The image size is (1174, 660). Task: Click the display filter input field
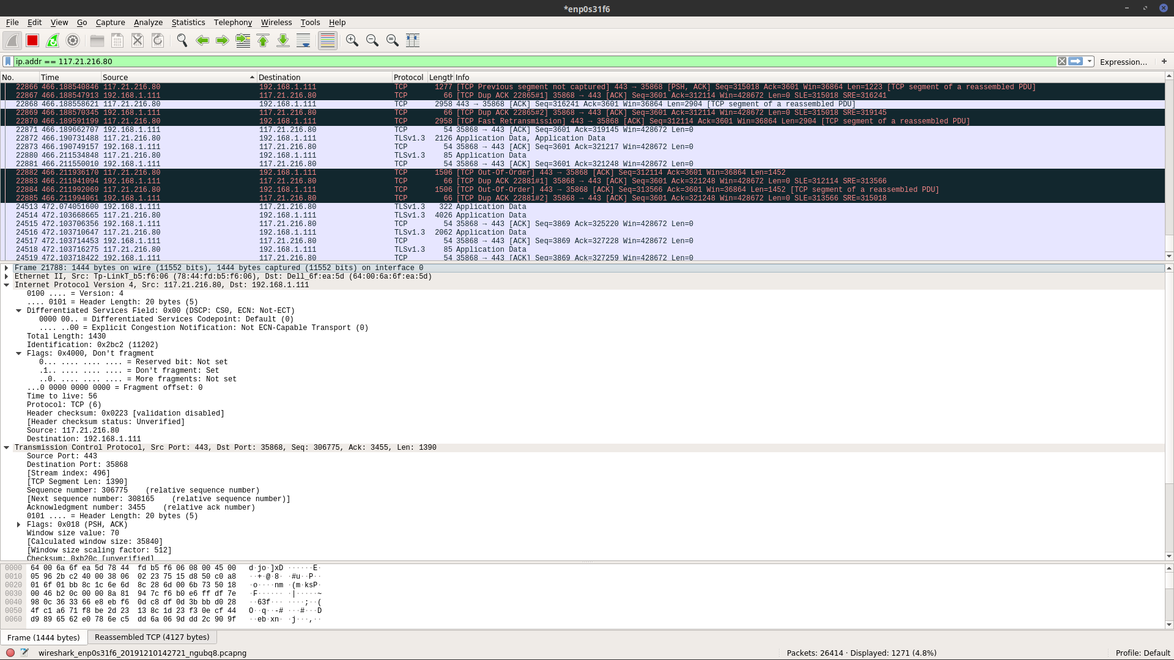(535, 61)
